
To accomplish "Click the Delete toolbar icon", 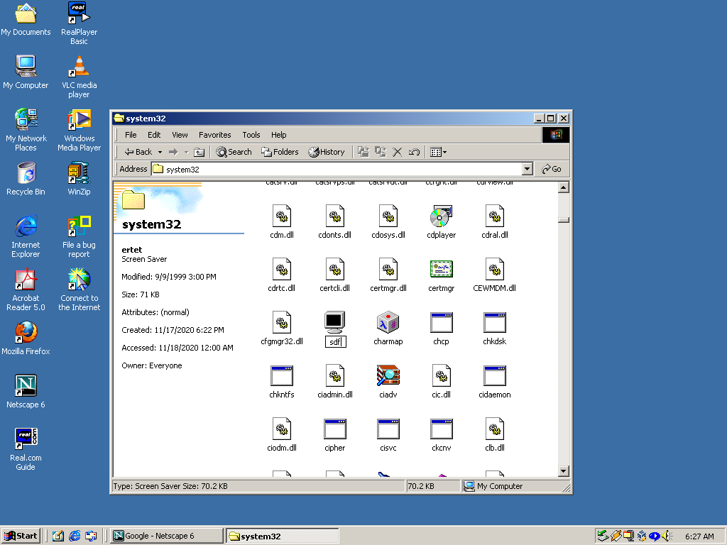I will (x=397, y=151).
